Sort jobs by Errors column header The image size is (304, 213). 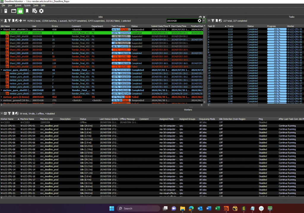tap(61, 26)
